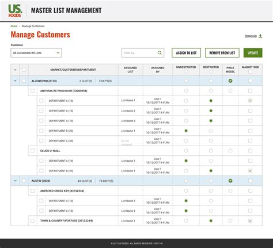Tick Market Sub in the List Name 3 row

250,121
